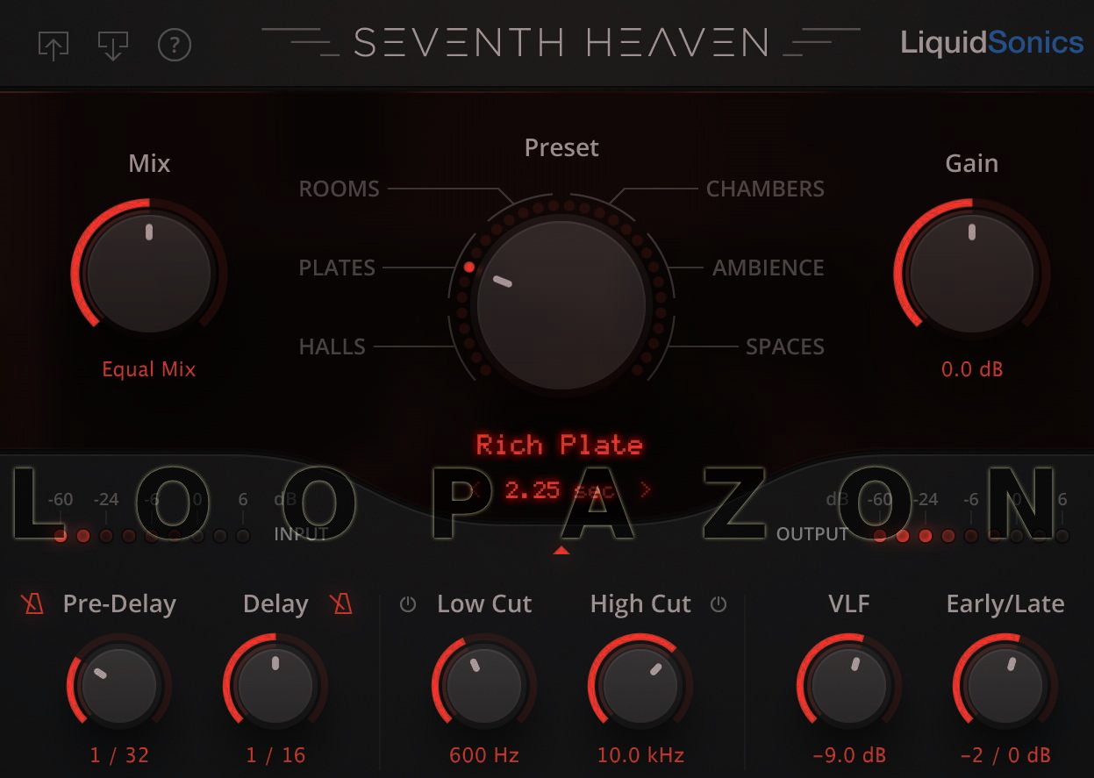The image size is (1094, 778).
Task: Click the Low Cut knob
Action: [x=484, y=687]
